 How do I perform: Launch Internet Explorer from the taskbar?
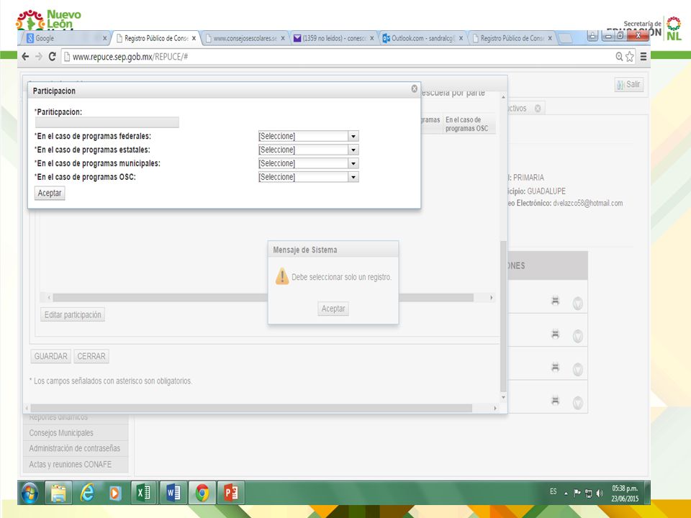point(87,493)
